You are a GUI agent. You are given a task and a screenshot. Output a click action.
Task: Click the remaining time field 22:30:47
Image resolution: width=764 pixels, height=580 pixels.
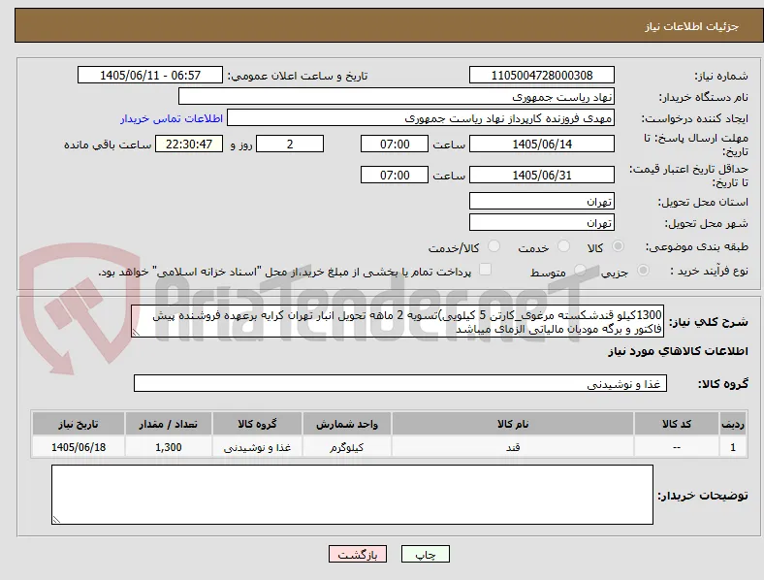(189, 144)
